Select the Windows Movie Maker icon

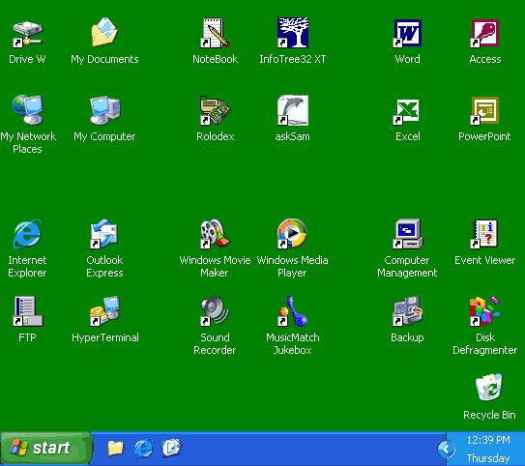(x=215, y=234)
